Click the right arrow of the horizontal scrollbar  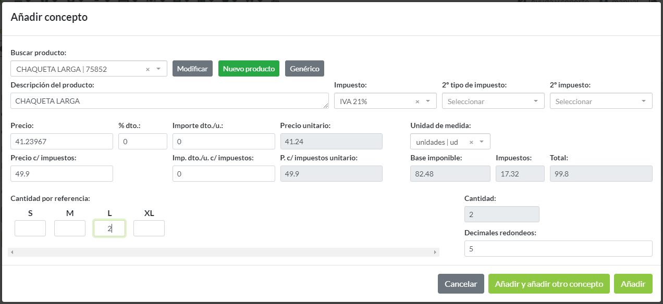[435, 252]
